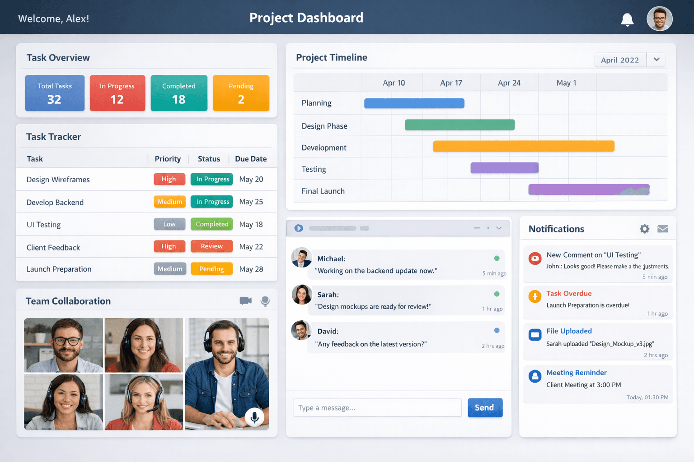Click the New Comment notification icon

[x=535, y=259]
